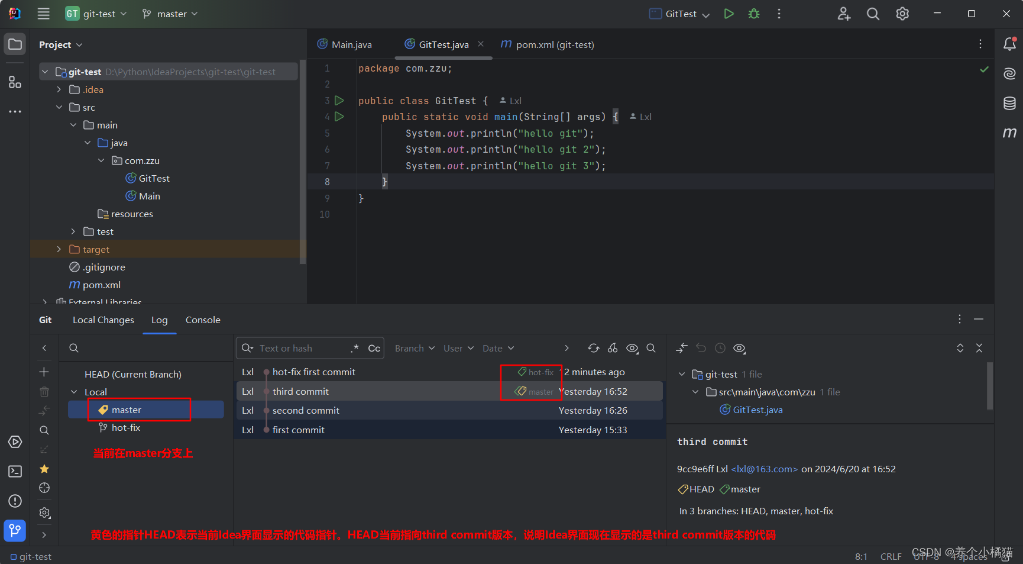Show diff for changed file
Image resolution: width=1023 pixels, height=564 pixels.
point(682,348)
